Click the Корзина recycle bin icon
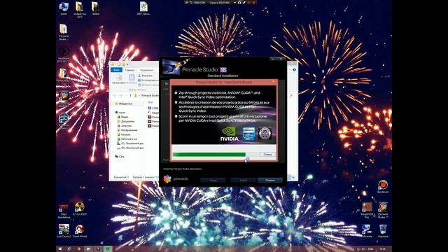The width and height of the screenshot is (448, 252). click(x=383, y=231)
